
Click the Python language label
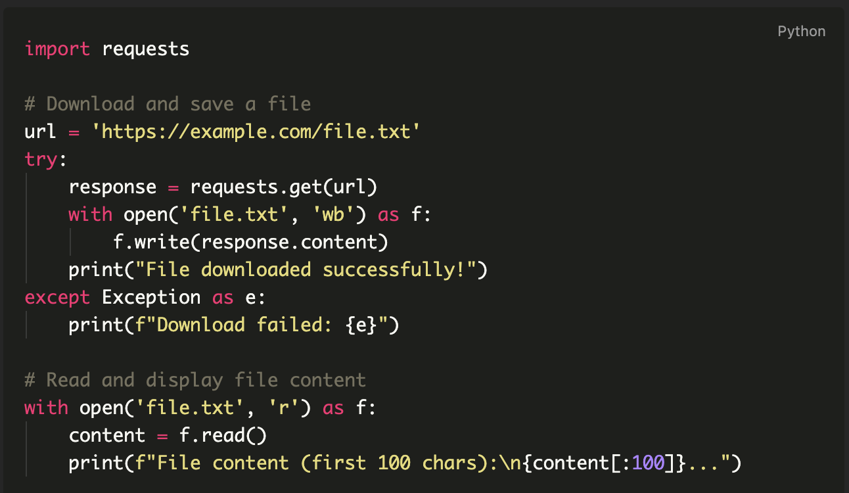801,32
